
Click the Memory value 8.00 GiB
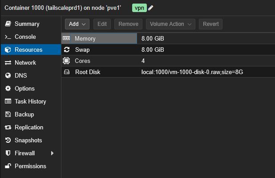coord(153,38)
